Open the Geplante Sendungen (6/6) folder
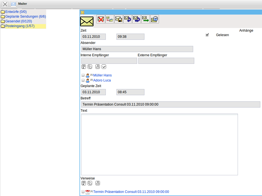Image resolution: width=262 pixels, height=196 pixels. pos(25,17)
